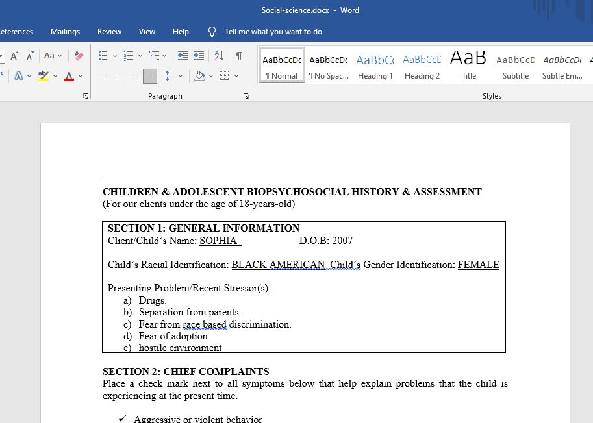The height and width of the screenshot is (423, 593).
Task: Click the Borders grid icon
Action: 225,76
